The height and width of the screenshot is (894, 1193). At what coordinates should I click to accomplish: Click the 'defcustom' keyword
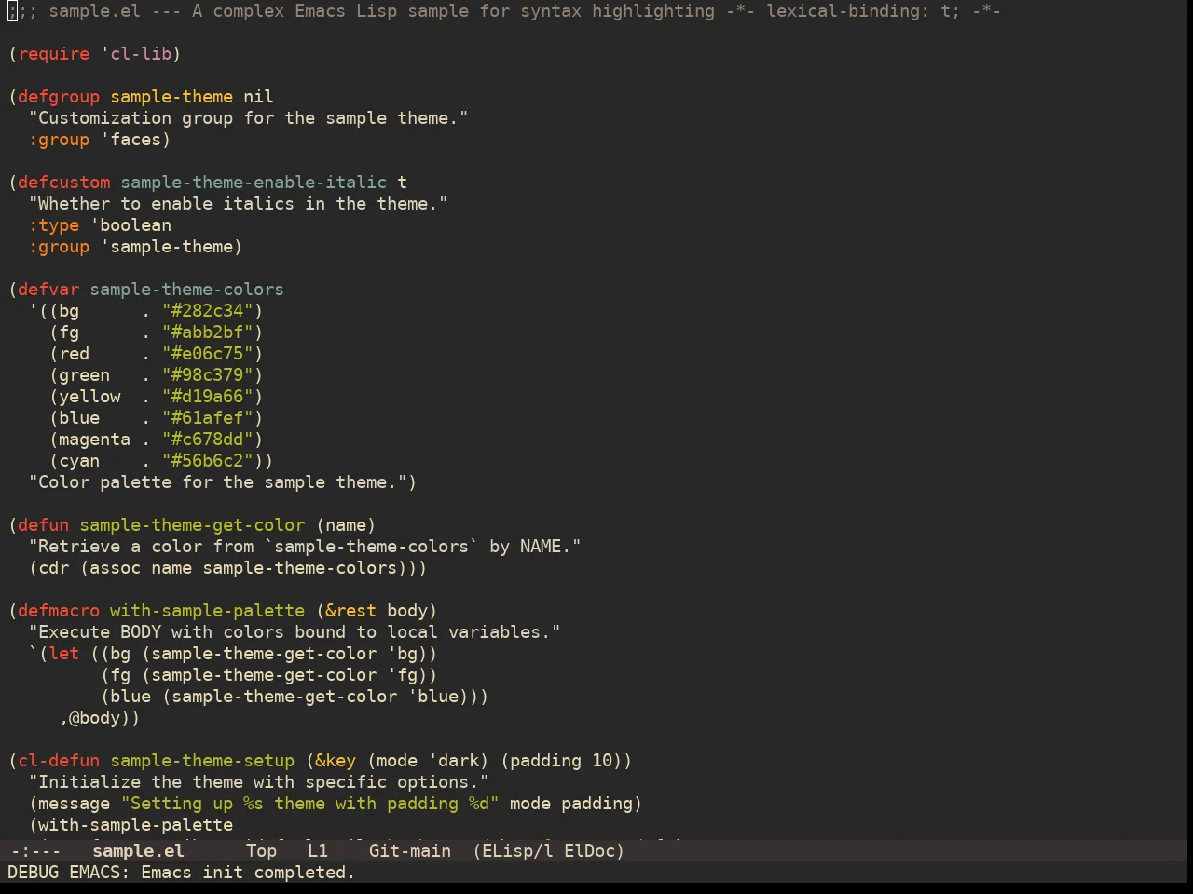64,183
